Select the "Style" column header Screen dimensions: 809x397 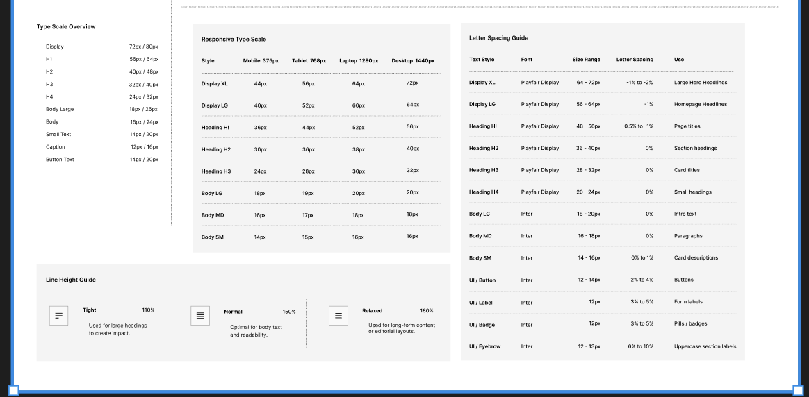pyautogui.click(x=208, y=61)
